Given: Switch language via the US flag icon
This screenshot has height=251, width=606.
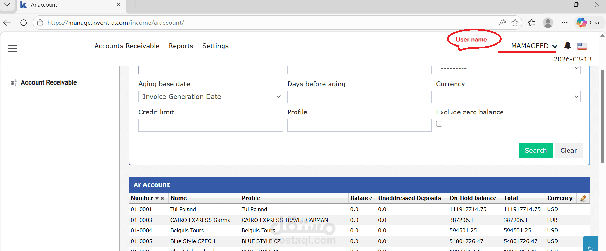Looking at the screenshot, I should [x=582, y=46].
